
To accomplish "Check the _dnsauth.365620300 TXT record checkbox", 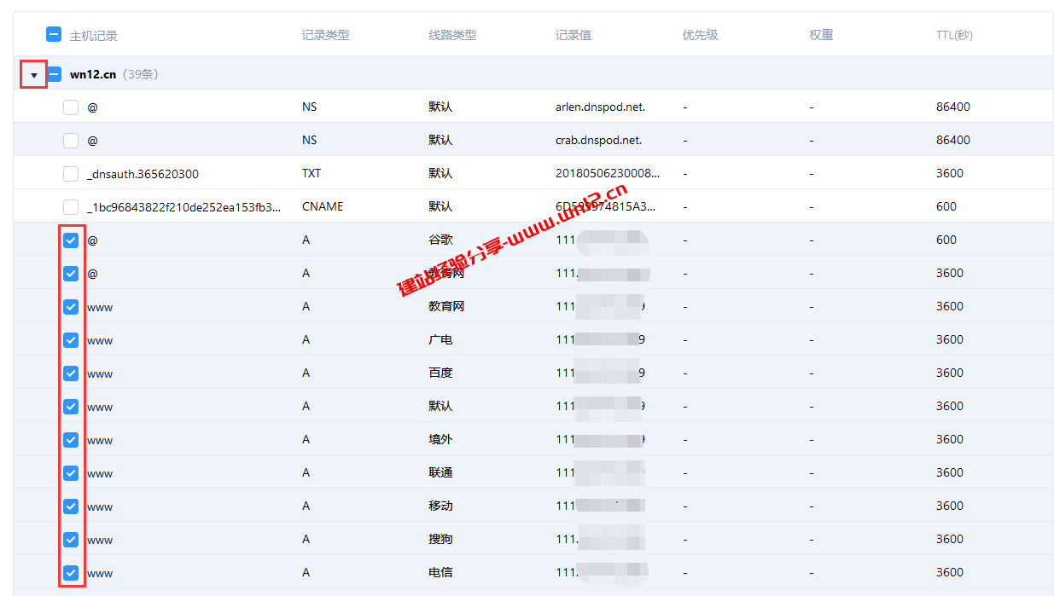I will coord(71,173).
